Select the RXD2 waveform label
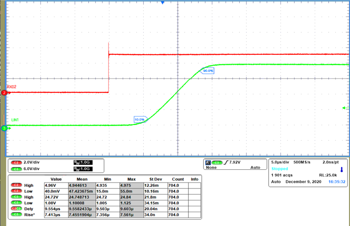The height and width of the screenshot is (226, 350). [x=11, y=86]
